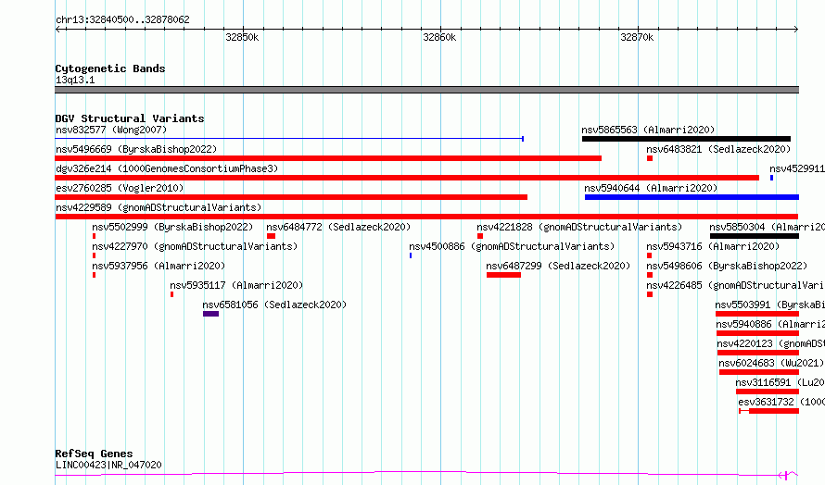Screen dimensions: 825x485
Task: Click the 13q13.1 band label
Action: click(x=75, y=80)
